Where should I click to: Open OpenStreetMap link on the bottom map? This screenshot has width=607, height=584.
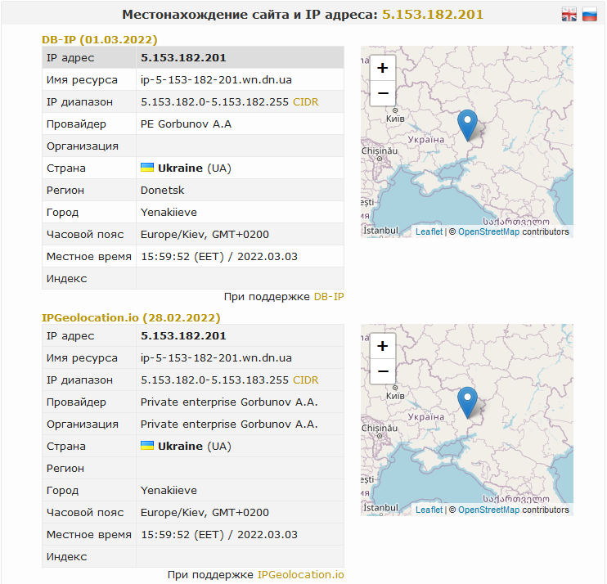[488, 510]
